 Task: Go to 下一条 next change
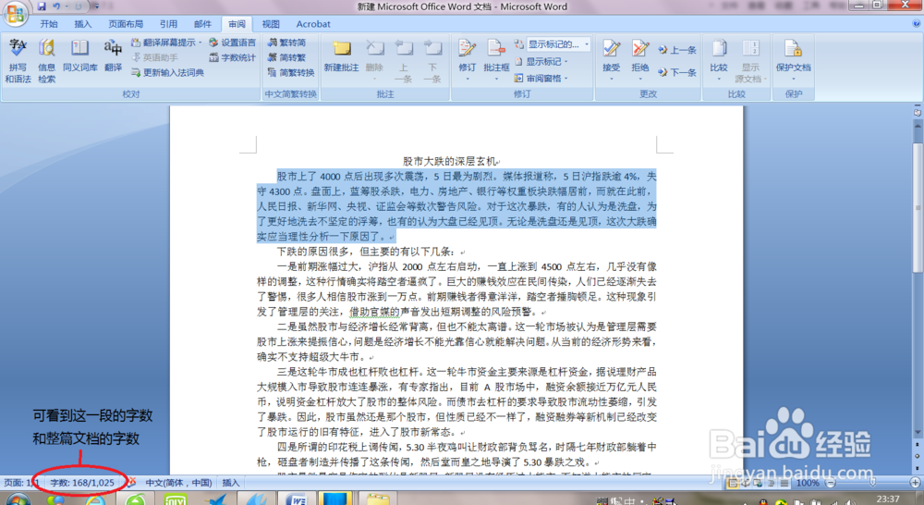677,72
